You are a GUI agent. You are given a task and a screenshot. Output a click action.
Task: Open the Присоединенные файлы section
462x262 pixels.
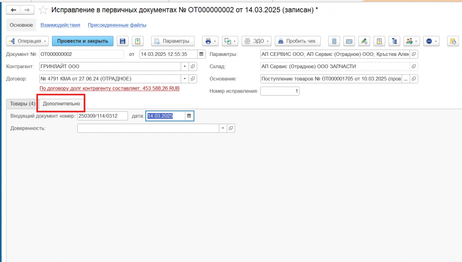(x=117, y=25)
